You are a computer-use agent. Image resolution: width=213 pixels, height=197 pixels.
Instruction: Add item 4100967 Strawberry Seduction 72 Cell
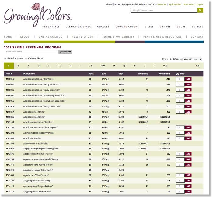pyautogui.click(x=188, y=95)
